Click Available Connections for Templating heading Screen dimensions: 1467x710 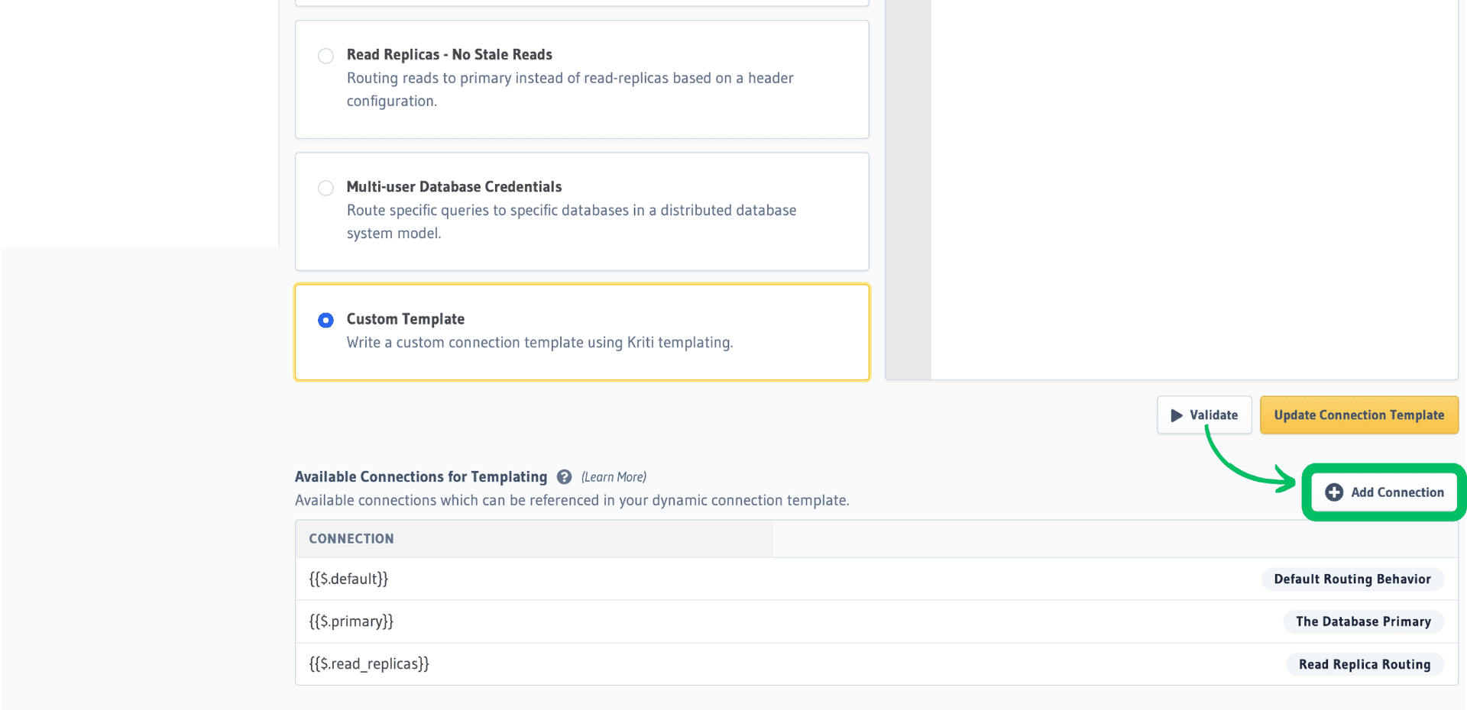pos(421,476)
